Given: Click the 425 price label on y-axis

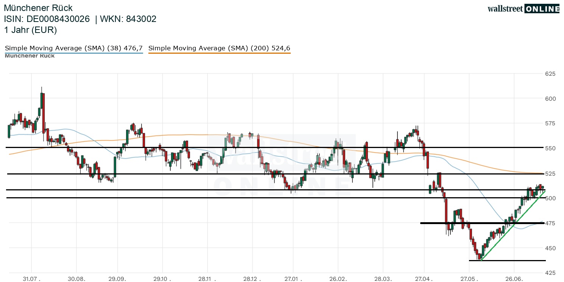Looking at the screenshot, I should tap(550, 273).
